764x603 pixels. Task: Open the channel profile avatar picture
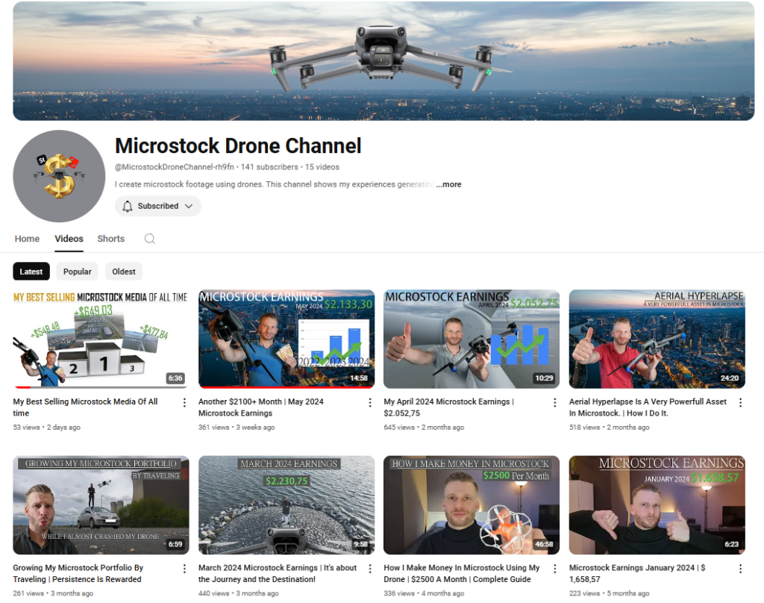click(x=59, y=176)
